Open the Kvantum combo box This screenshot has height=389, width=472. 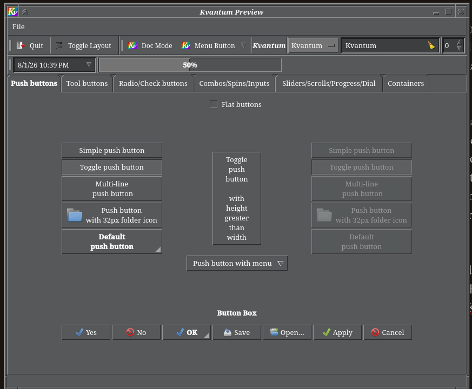coord(313,45)
